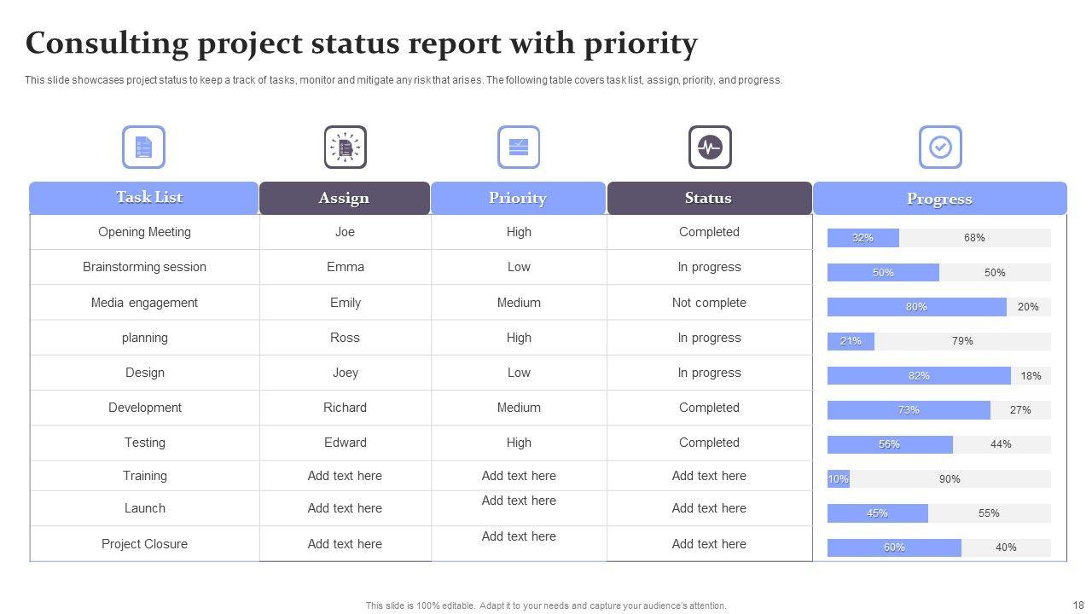Click the pulse icon above Status

[x=710, y=147]
